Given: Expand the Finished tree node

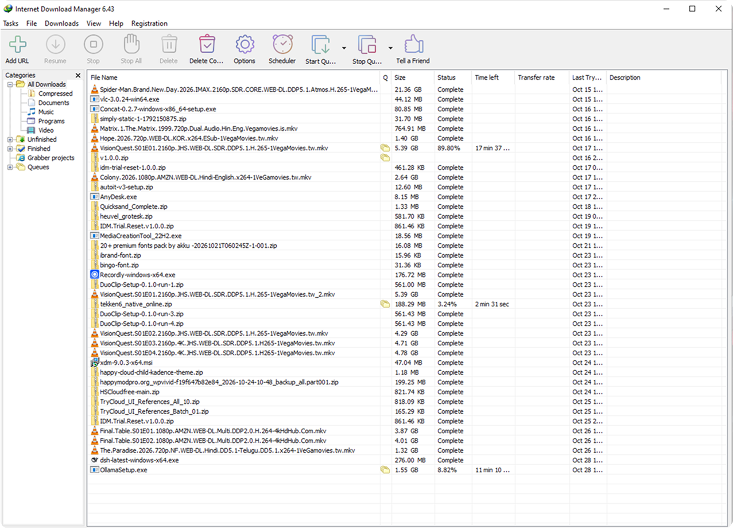Looking at the screenshot, I should pyautogui.click(x=10, y=149).
